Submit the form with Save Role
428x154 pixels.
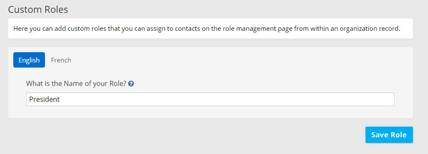point(389,135)
